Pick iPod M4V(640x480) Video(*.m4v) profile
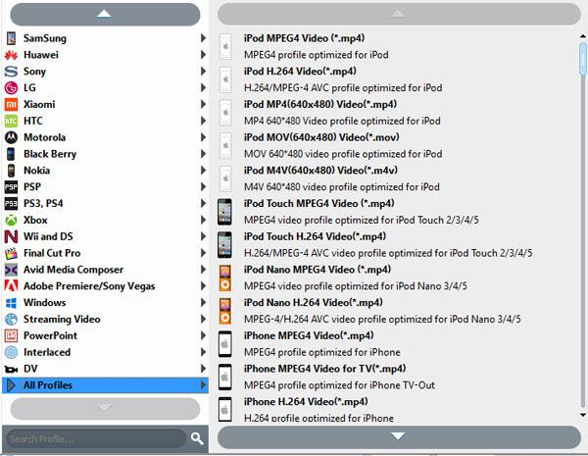588x456 pixels. [x=398, y=178]
